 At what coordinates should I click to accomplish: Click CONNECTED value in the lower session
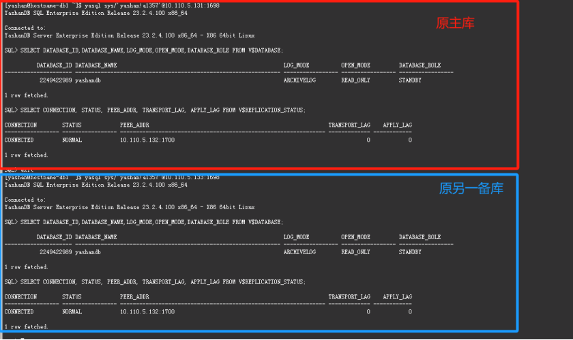(x=19, y=312)
